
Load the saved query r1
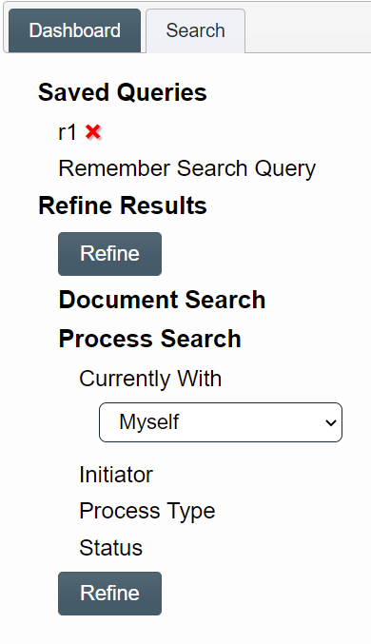68,132
